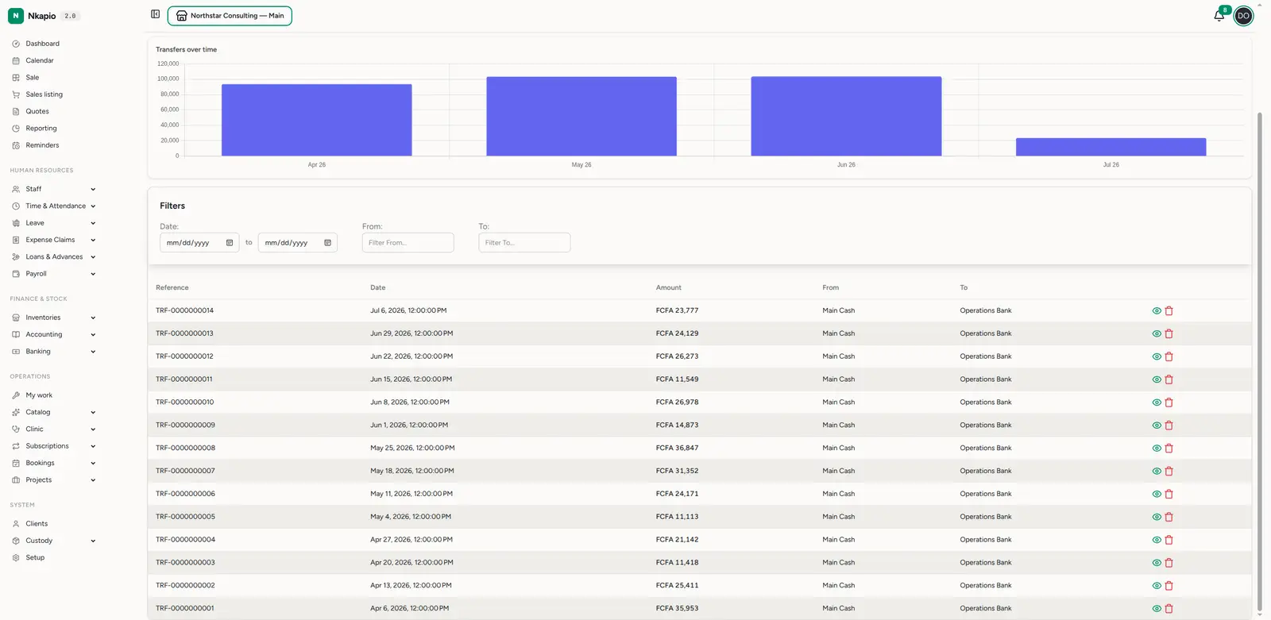Open Sales listing
1271x620 pixels.
click(x=44, y=94)
